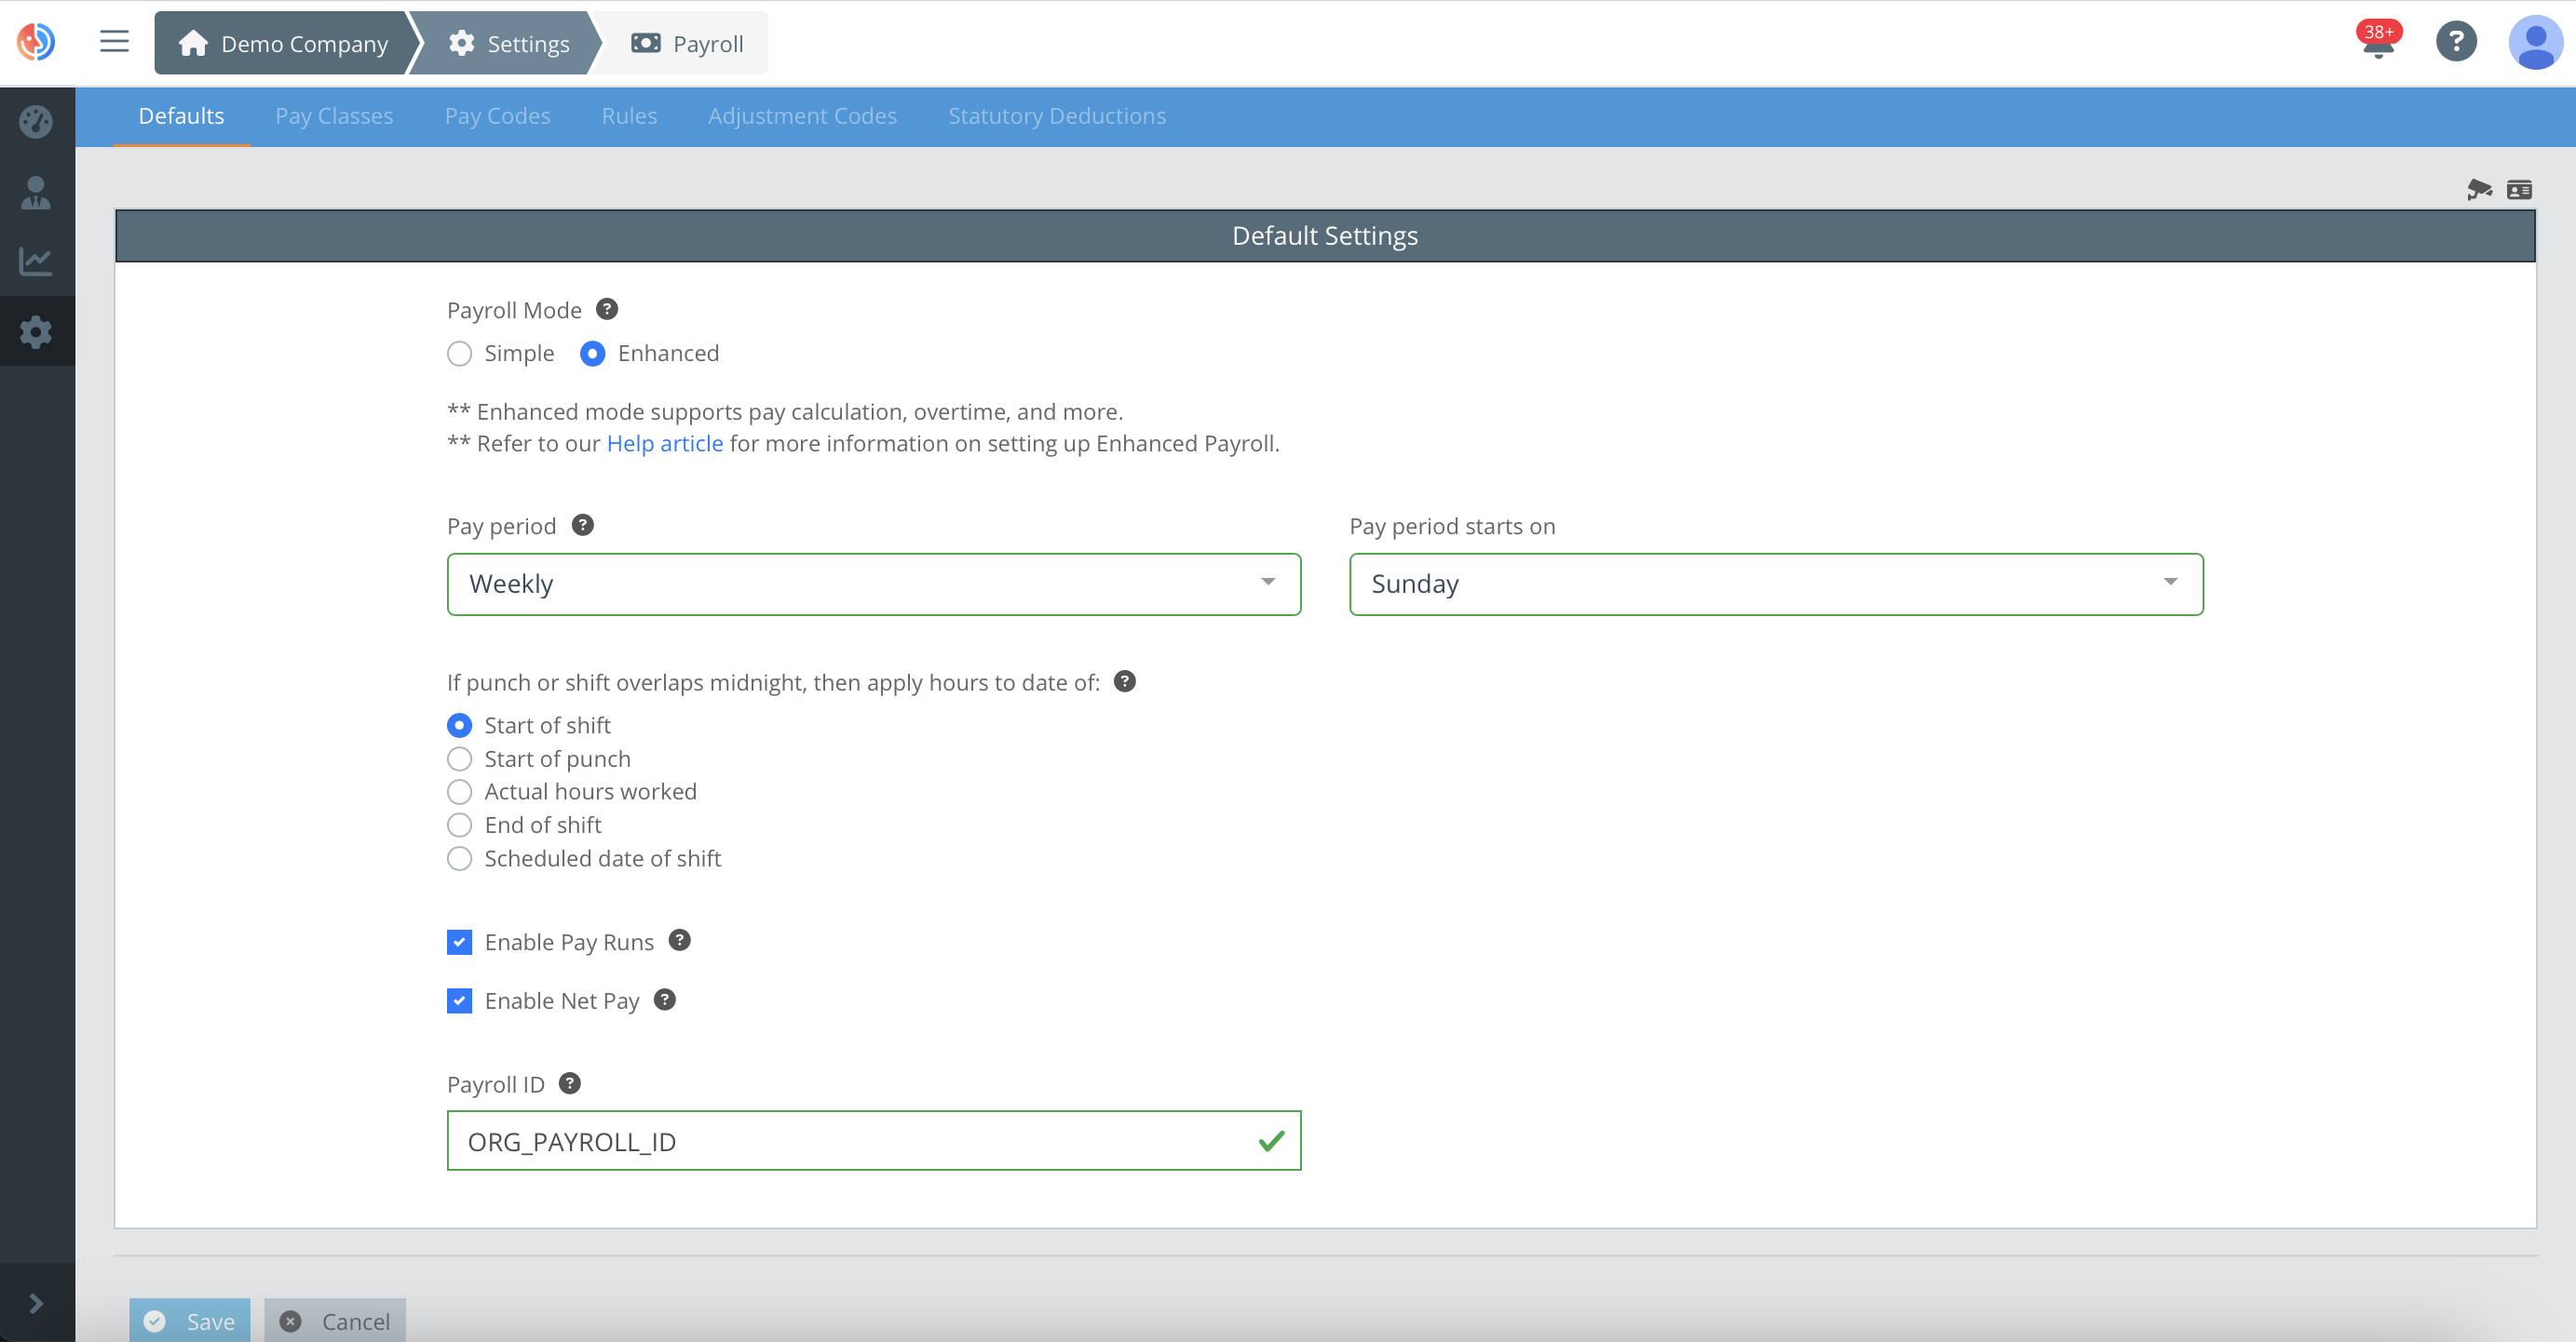Viewport: 2576px width, 1342px height.
Task: Open the employees person icon in sidebar
Action: [x=36, y=193]
